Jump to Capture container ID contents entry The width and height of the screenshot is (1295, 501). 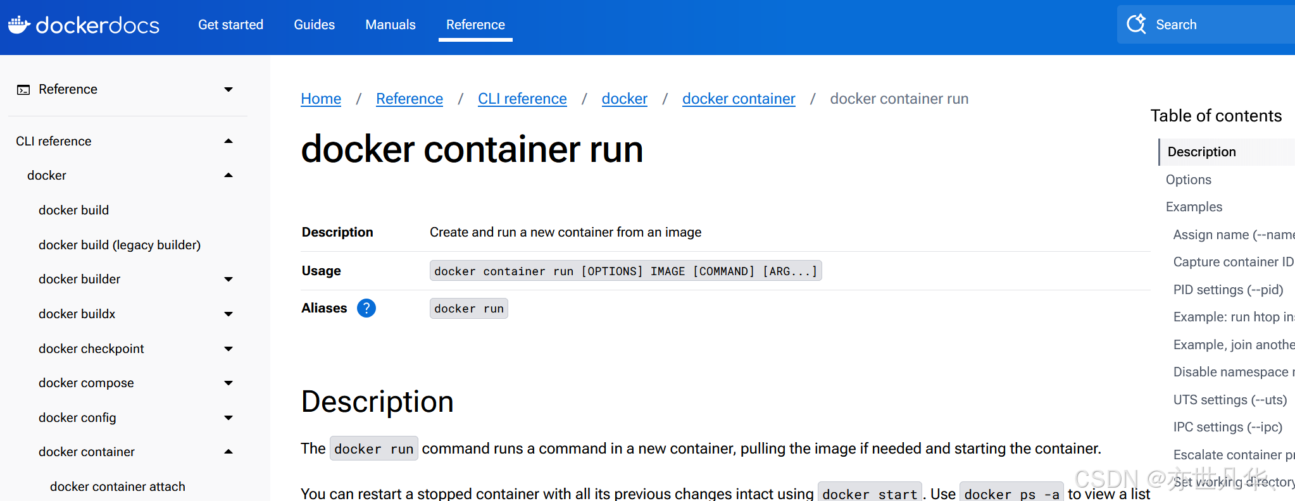click(x=1234, y=262)
